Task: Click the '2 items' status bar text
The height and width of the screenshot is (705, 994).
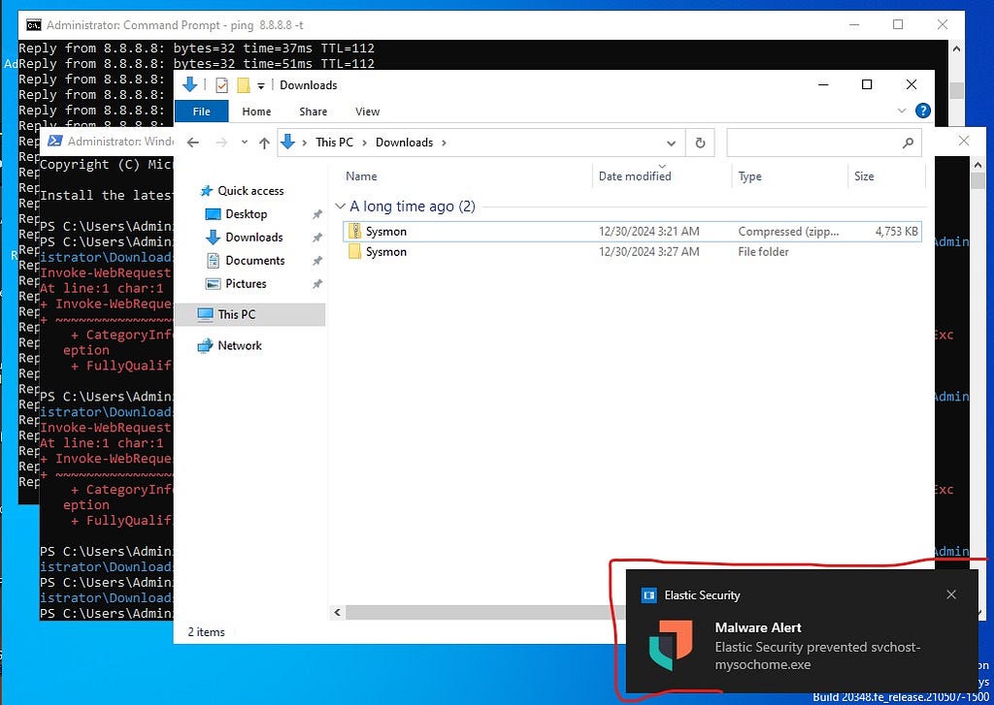Action: coord(206,632)
